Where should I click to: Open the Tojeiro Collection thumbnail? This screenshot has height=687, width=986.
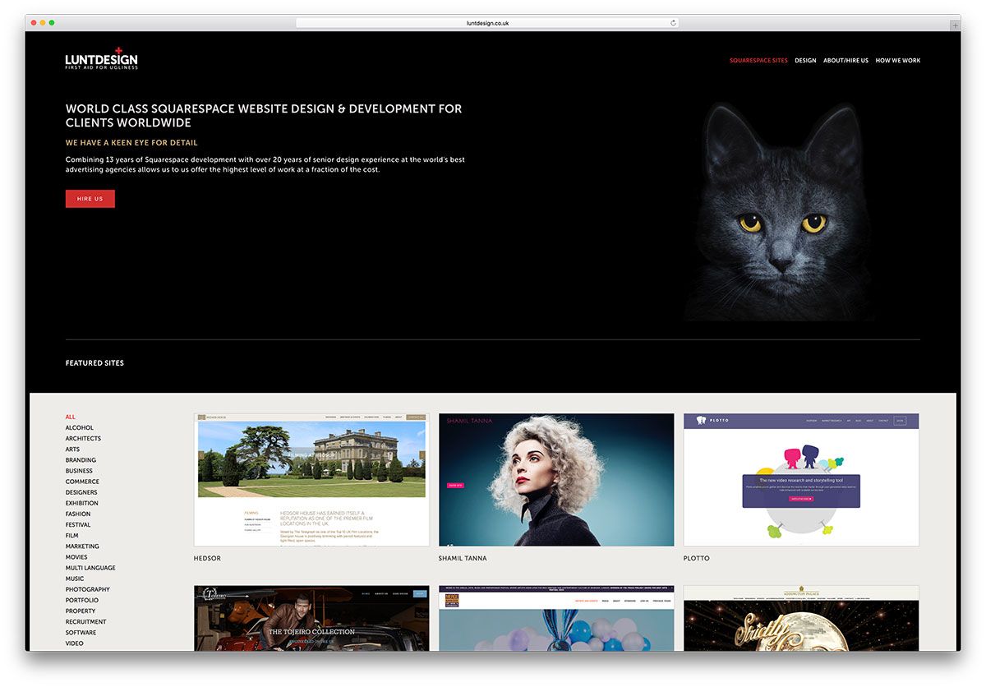(x=311, y=618)
